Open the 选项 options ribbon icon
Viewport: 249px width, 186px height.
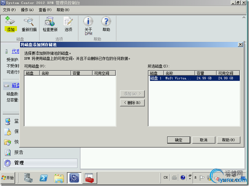pyautogui.click(x=68, y=21)
